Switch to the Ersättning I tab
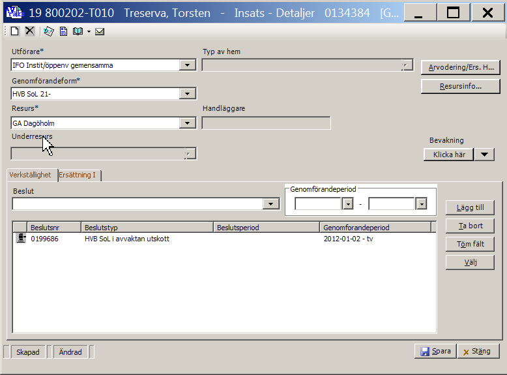 click(78, 175)
